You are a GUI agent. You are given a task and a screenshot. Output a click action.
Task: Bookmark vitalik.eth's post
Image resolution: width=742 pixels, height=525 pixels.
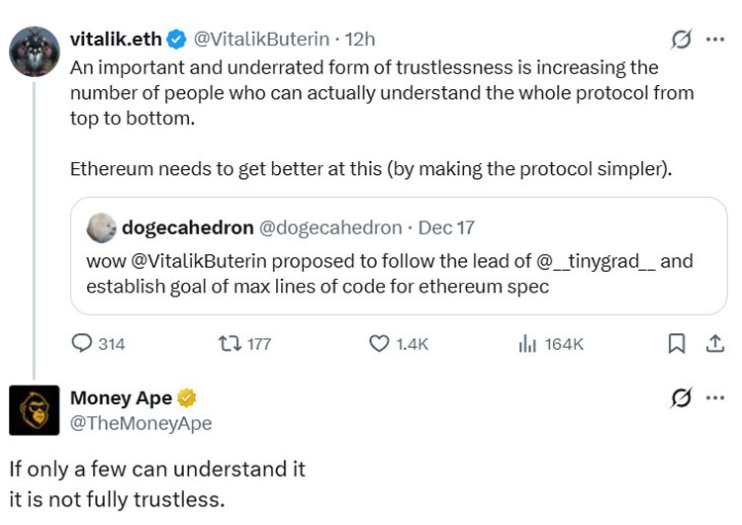pyautogui.click(x=677, y=343)
